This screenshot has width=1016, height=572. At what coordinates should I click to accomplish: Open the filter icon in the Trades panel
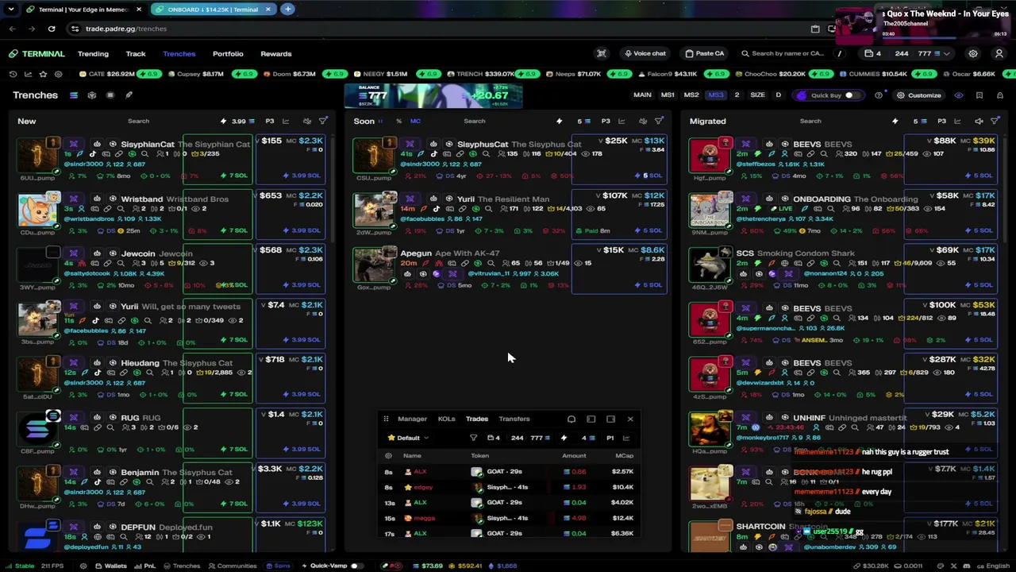point(474,438)
